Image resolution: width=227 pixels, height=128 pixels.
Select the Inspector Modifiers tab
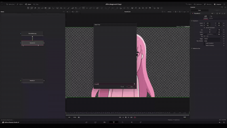[x=217, y=10]
